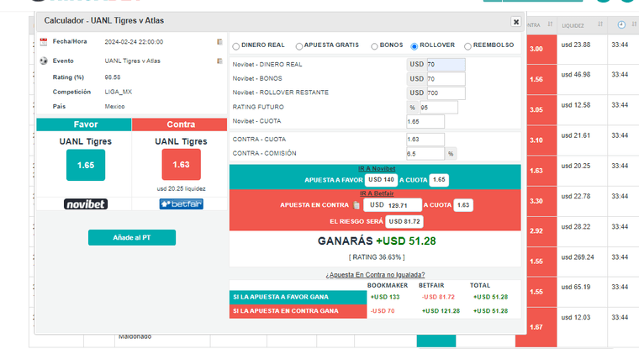Screen dimensions: 639x349
Task: Edit the Rating Futuro percentage field
Action: 439,108
